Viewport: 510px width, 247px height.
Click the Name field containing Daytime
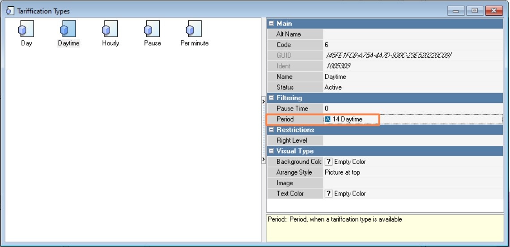point(412,77)
